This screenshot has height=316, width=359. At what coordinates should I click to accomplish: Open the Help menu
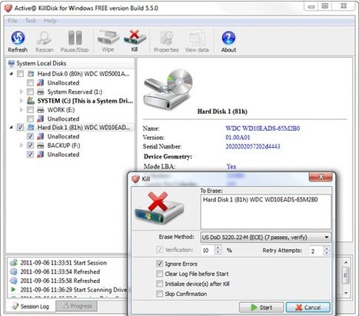pyautogui.click(x=50, y=21)
